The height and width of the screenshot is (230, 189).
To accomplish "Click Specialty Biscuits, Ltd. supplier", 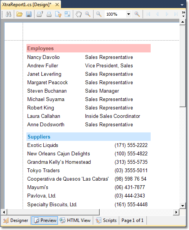I will pyautogui.click(x=52, y=204).
